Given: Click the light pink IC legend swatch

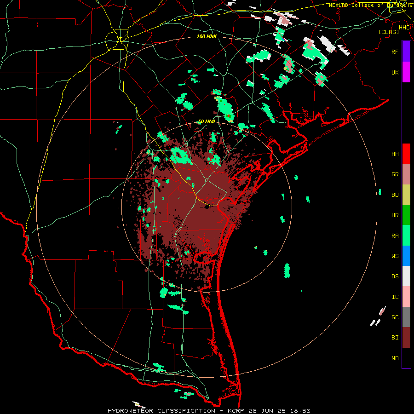Looking at the screenshot, I should [x=406, y=297].
